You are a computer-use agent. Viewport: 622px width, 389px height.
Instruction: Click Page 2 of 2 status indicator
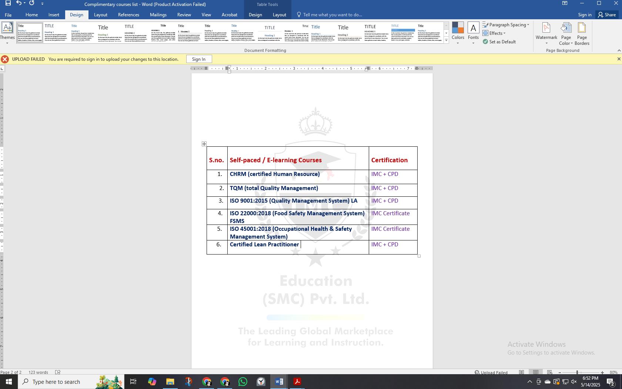[11, 372]
